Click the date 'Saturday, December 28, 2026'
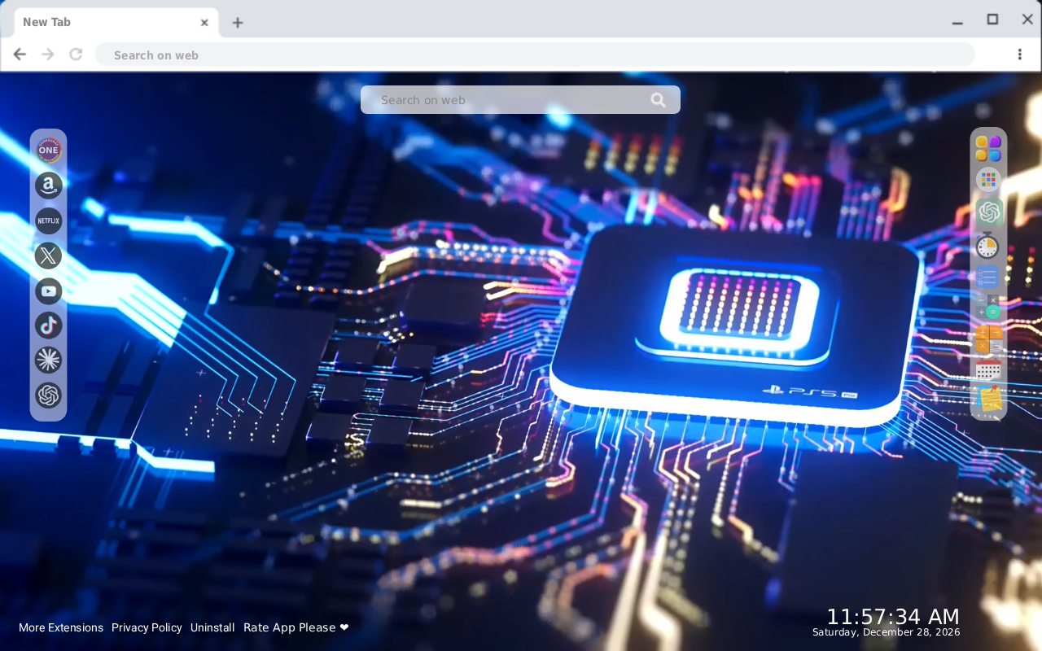Screen dimensions: 1042x651 coord(887,632)
